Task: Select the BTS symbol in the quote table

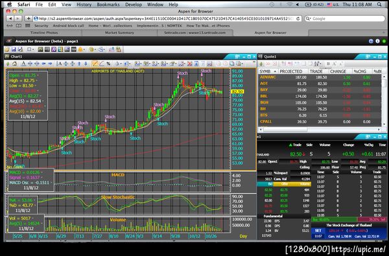Action: point(264,115)
